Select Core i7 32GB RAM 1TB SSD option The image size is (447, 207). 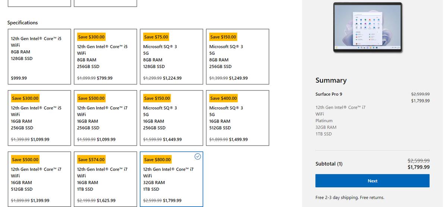tap(171, 179)
